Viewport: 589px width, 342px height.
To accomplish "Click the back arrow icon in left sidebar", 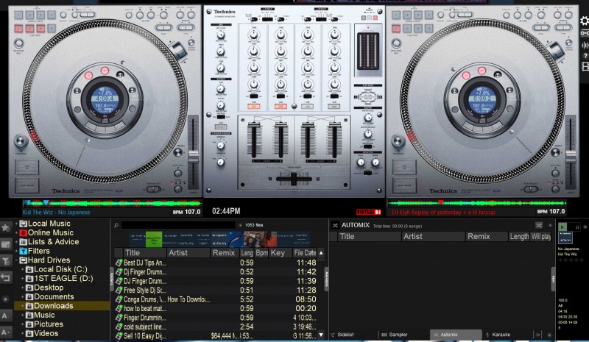I will (6, 277).
